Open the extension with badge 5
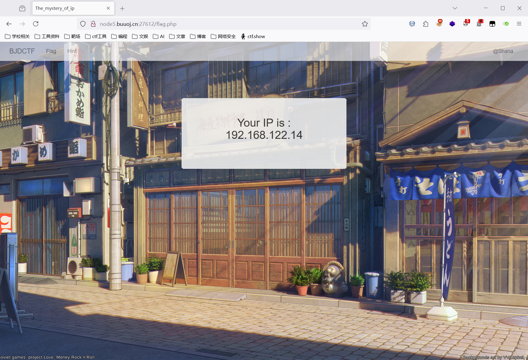 [466, 23]
